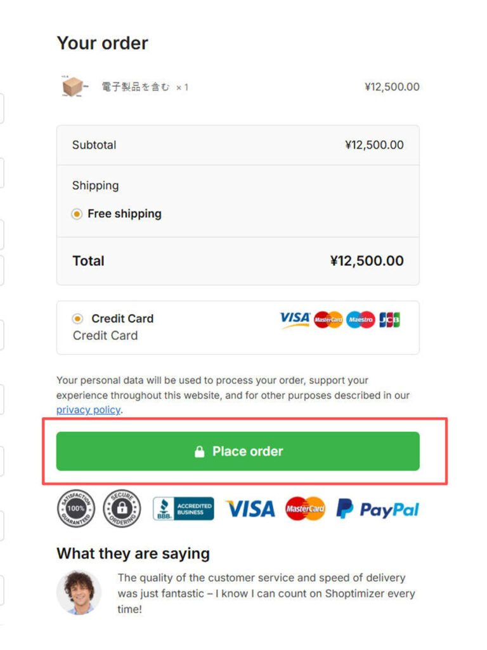
Task: Click the product name 電子製品を含む
Action: 136,87
